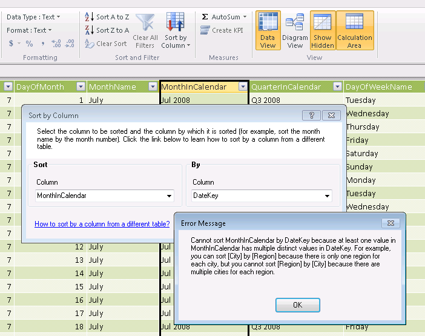This screenshot has height=336, width=425.
Task: Click the Sort Z to A icon
Action: click(x=89, y=30)
